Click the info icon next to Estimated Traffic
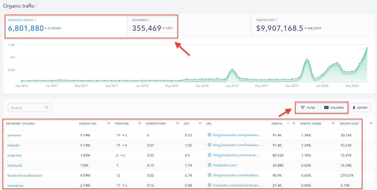Image resolution: width=377 pixels, height=190 pixels. click(x=35, y=19)
